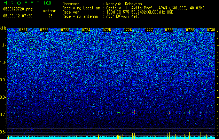Click the tallest yellow intensity spike below 0725
The height and width of the screenshot is (139, 219).
[99, 135]
